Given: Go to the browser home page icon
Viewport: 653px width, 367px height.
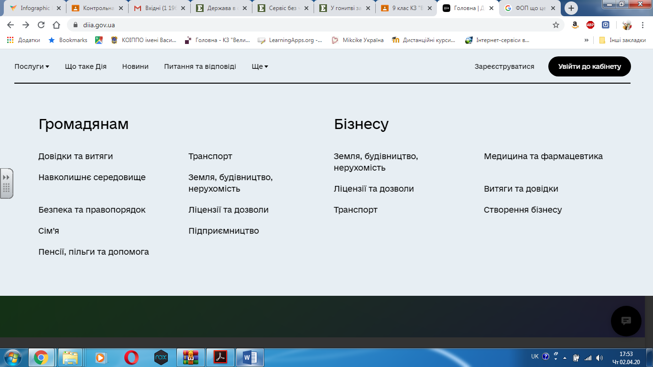Looking at the screenshot, I should click(x=56, y=25).
